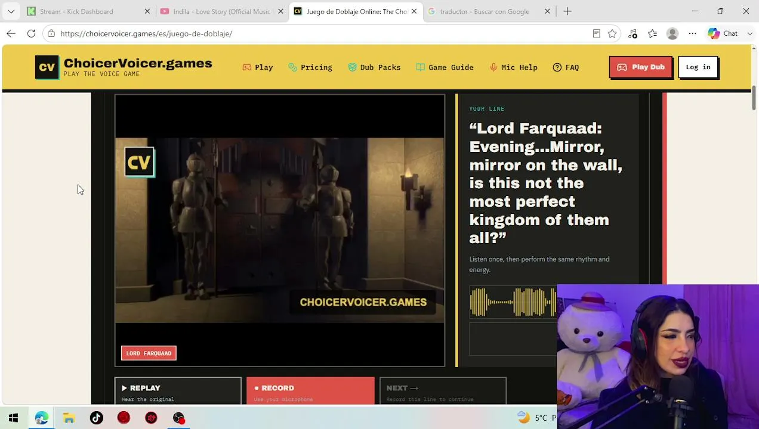This screenshot has width=759, height=429.
Task: Go to Dub Packs in the navigation
Action: point(374,67)
